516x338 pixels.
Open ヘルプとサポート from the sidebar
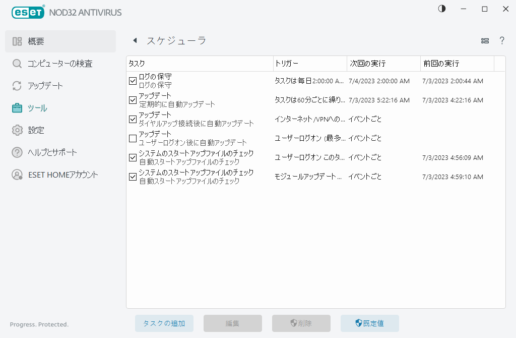(x=17, y=152)
